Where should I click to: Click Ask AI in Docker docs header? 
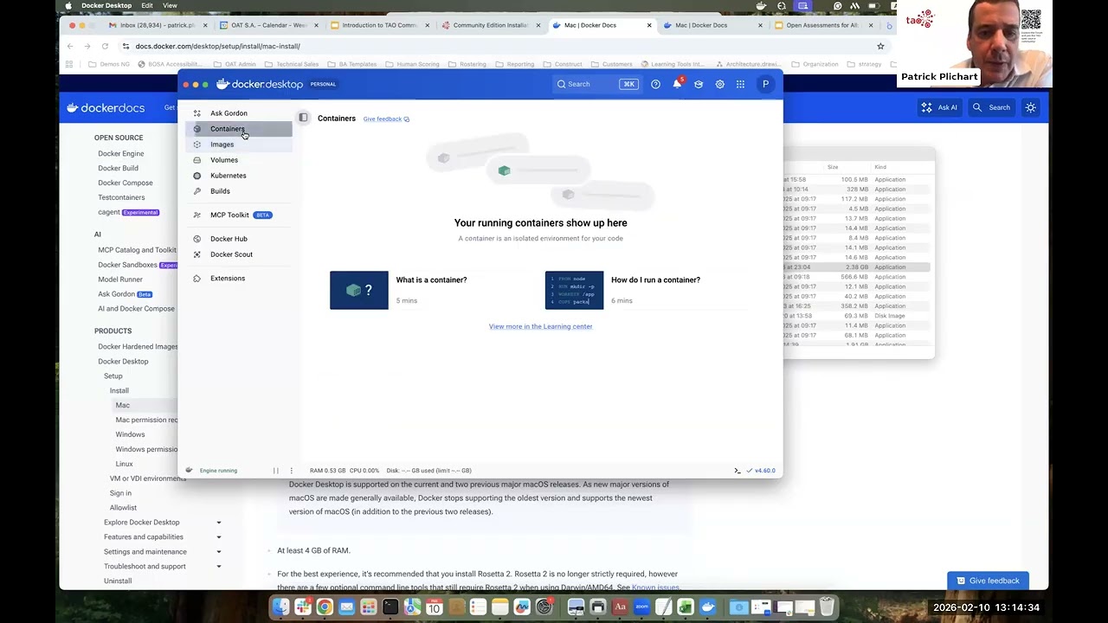click(939, 107)
